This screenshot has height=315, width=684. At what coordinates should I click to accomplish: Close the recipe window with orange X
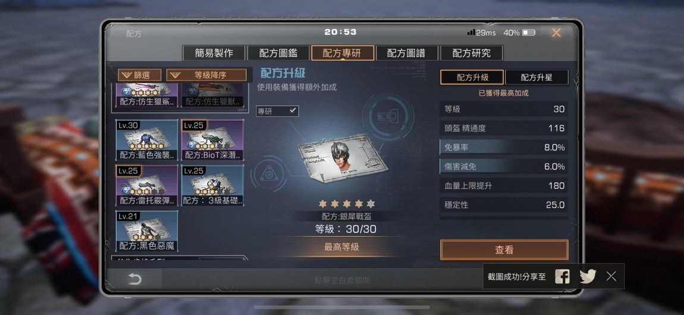[x=556, y=33]
